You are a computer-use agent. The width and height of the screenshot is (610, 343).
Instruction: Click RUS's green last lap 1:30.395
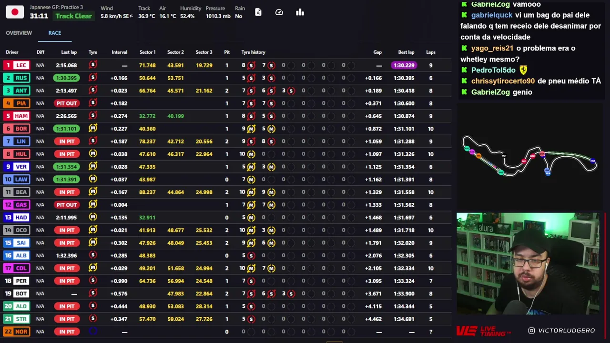coord(66,78)
